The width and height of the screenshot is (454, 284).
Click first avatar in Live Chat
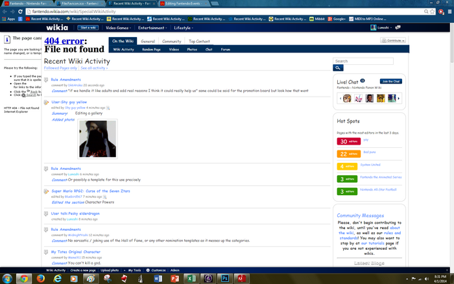347,99
